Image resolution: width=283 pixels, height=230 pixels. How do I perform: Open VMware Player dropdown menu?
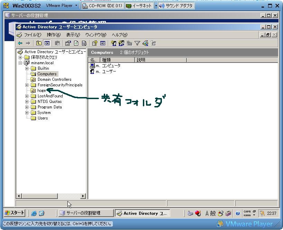tap(62, 6)
